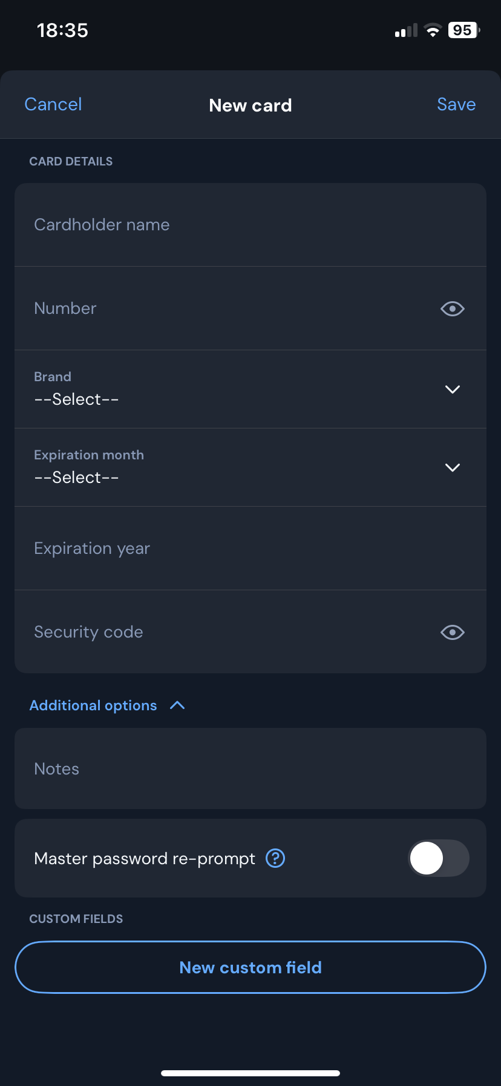Click the question mark help icon

tap(275, 858)
